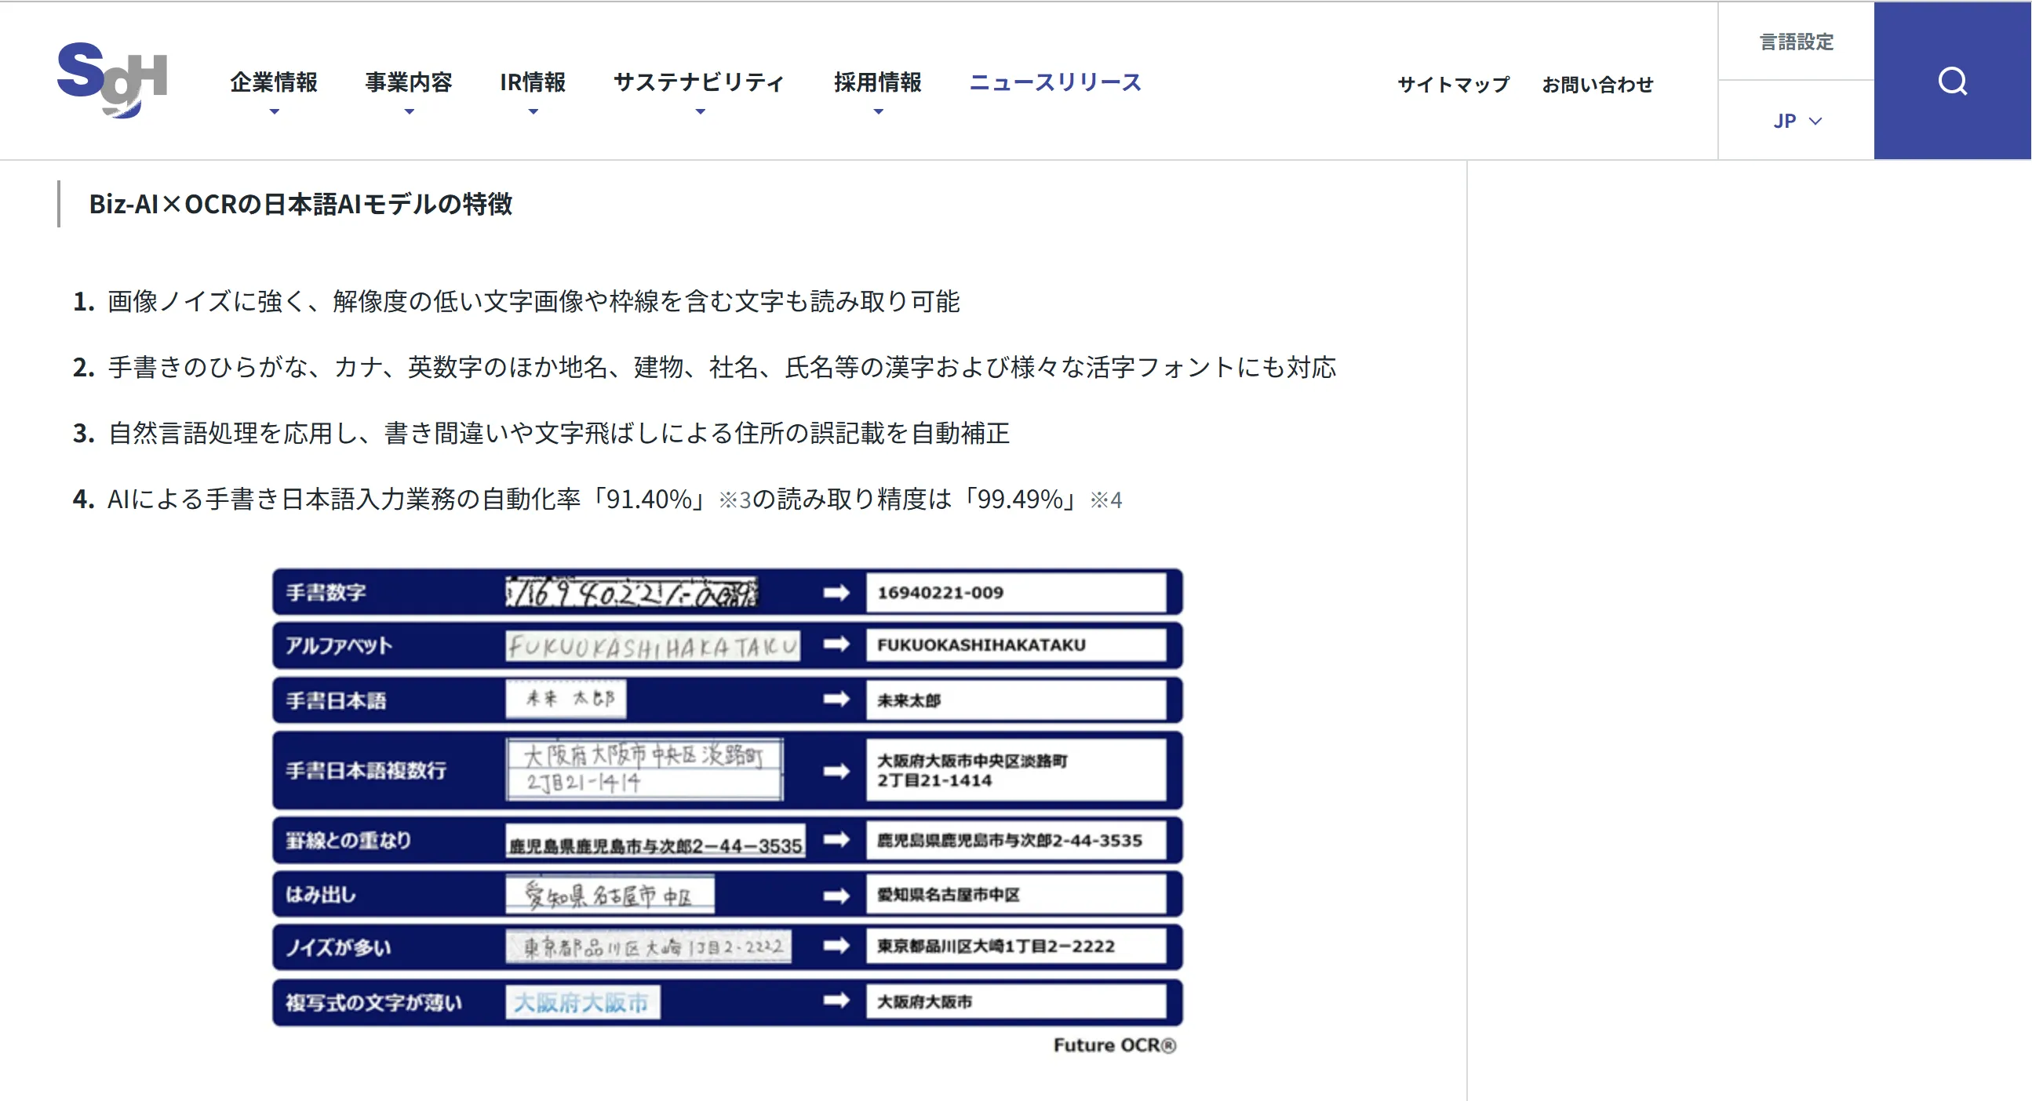The height and width of the screenshot is (1101, 2032).
Task: Expand the arrow under 採用情報
Action: point(878,112)
